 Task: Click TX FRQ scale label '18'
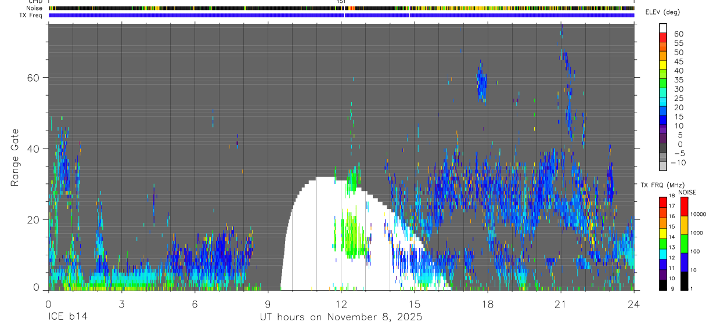pyautogui.click(x=671, y=196)
